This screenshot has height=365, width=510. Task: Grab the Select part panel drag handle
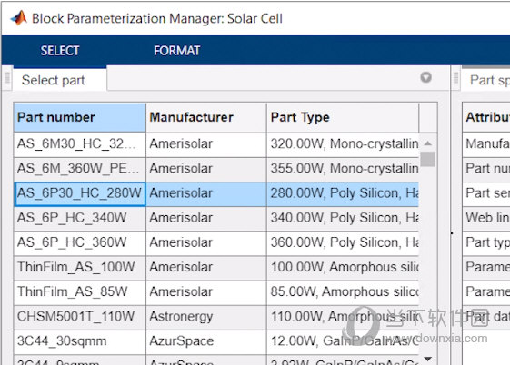coord(7,78)
